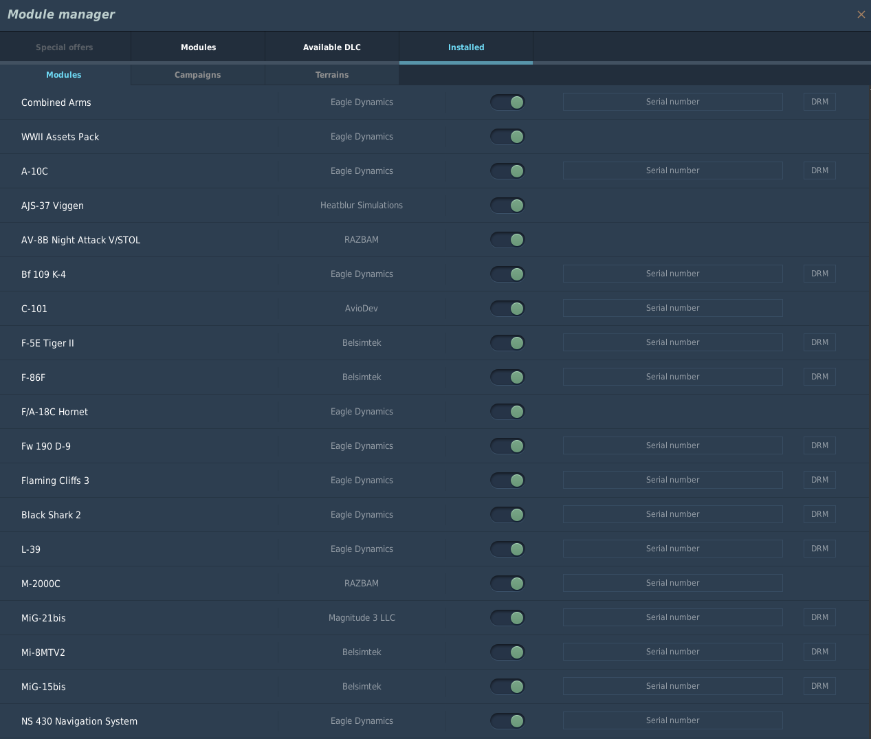Switch to the Terrains sub-tab
This screenshot has width=871, height=739.
(x=332, y=75)
